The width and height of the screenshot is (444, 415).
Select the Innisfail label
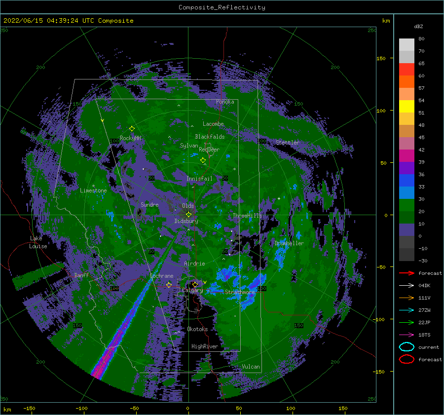[x=199, y=179]
